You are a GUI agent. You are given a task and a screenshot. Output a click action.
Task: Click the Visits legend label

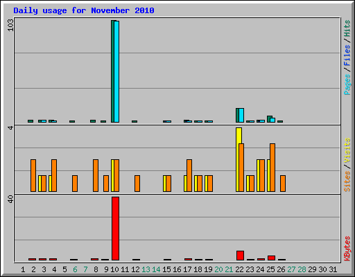click(x=347, y=150)
